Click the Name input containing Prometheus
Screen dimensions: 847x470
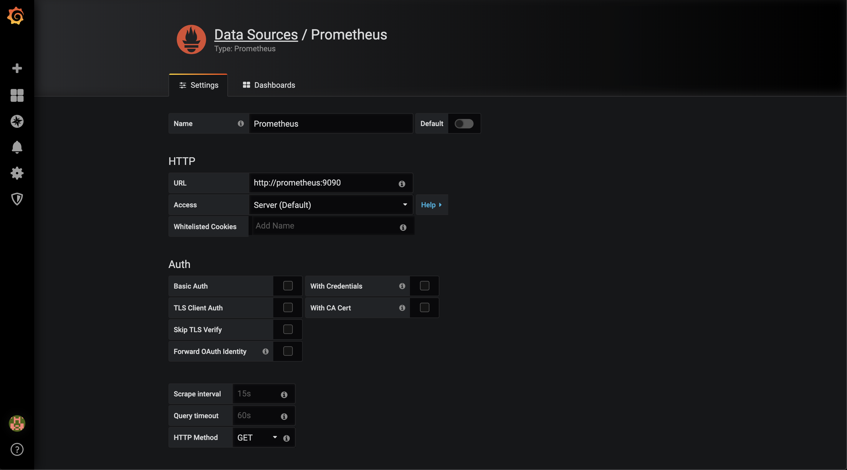tap(331, 124)
